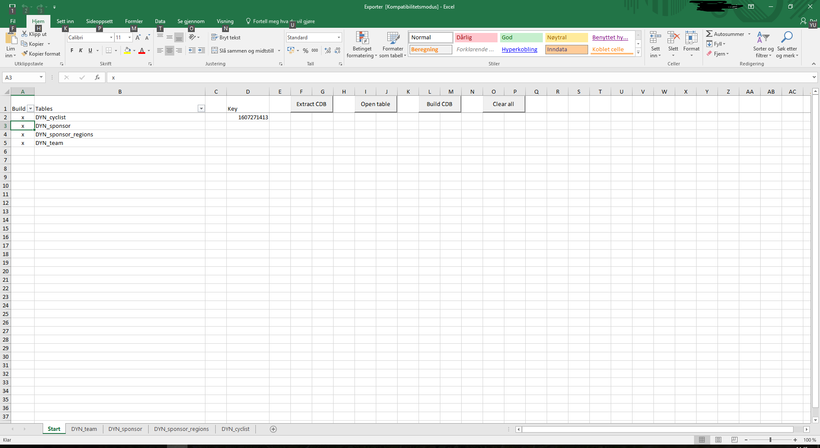Open the DYN_sponsor_regions sheet tab

click(x=181, y=429)
